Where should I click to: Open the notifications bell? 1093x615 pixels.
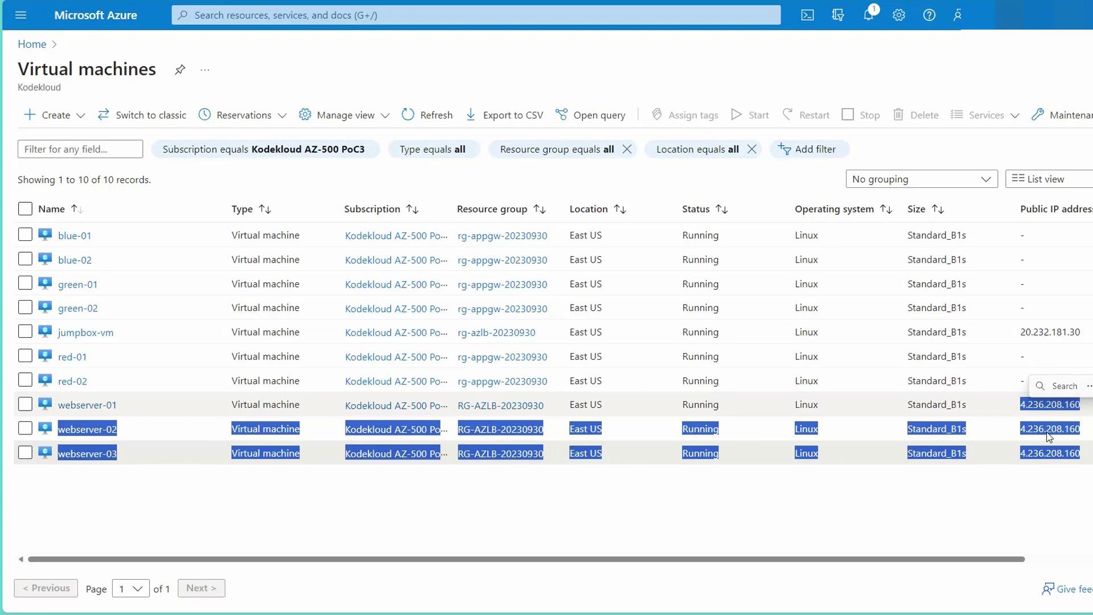pyautogui.click(x=868, y=15)
